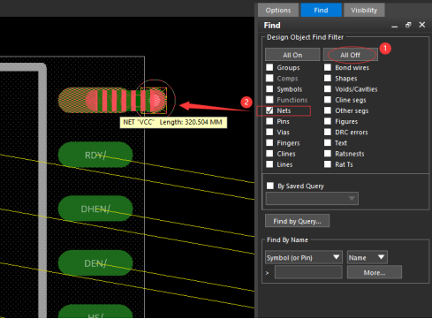The image size is (432, 319).
Task: Enable the Rat Ts checkbox
Action: (328, 164)
